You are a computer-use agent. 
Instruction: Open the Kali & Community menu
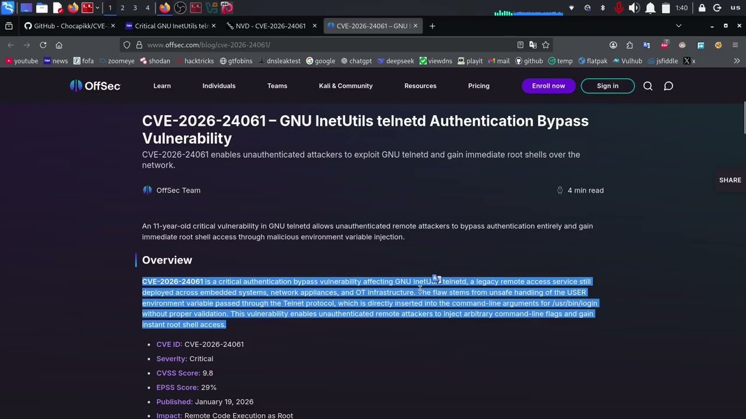pos(346,86)
